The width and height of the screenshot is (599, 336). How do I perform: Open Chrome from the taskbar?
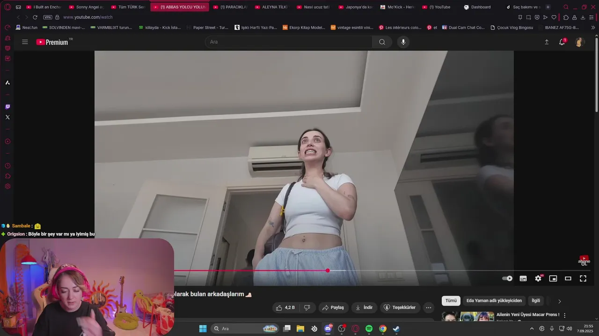[382, 329]
